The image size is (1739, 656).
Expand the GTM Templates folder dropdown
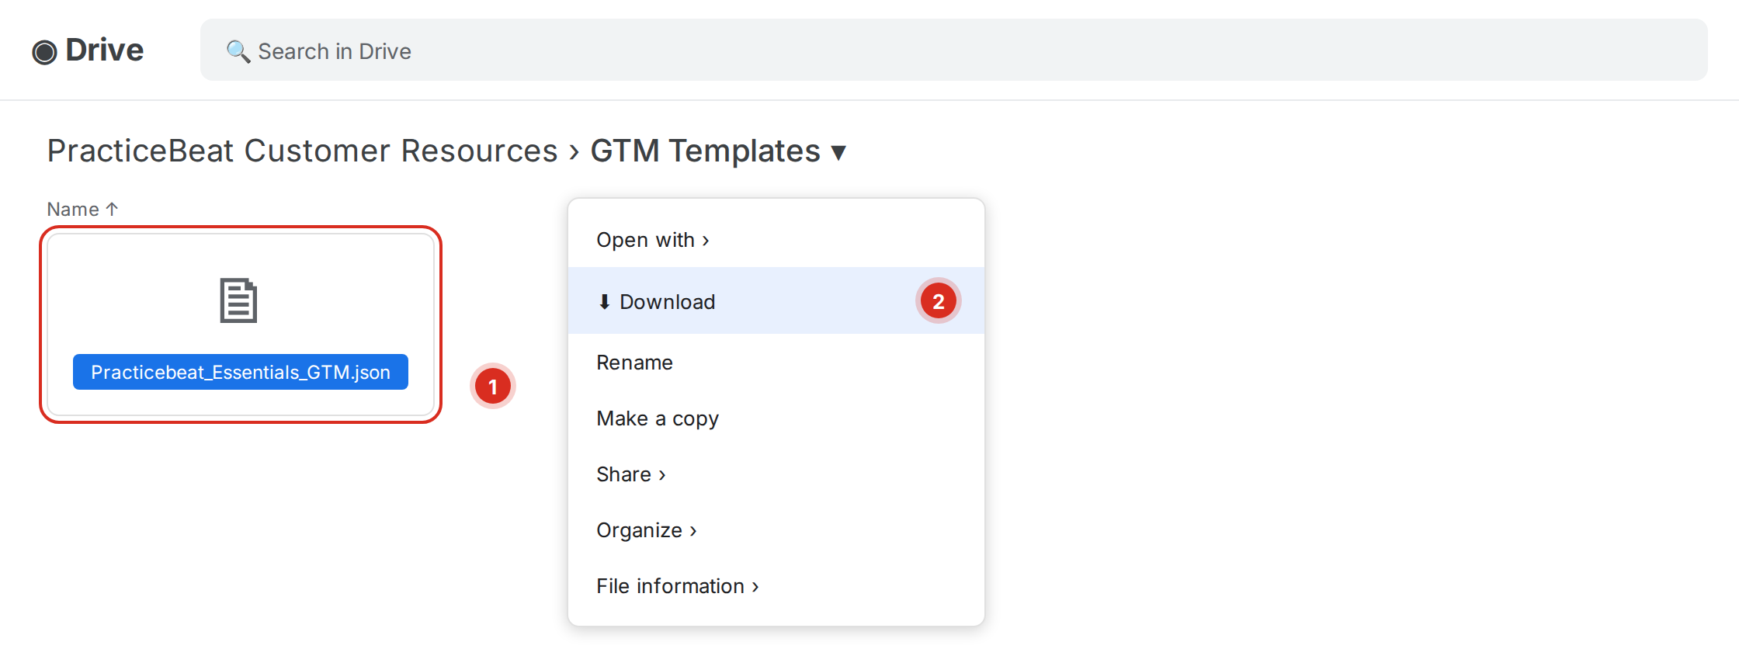[838, 152]
